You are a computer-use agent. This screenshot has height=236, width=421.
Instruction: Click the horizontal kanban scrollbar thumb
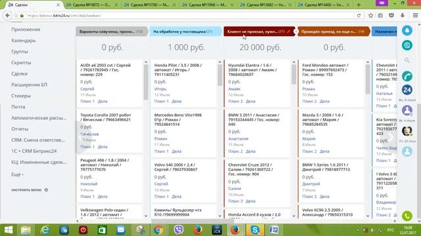click(x=192, y=221)
